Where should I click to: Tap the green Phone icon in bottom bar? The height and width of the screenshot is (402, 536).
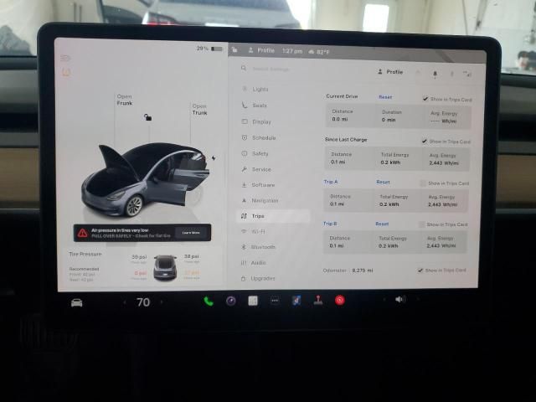pos(208,301)
